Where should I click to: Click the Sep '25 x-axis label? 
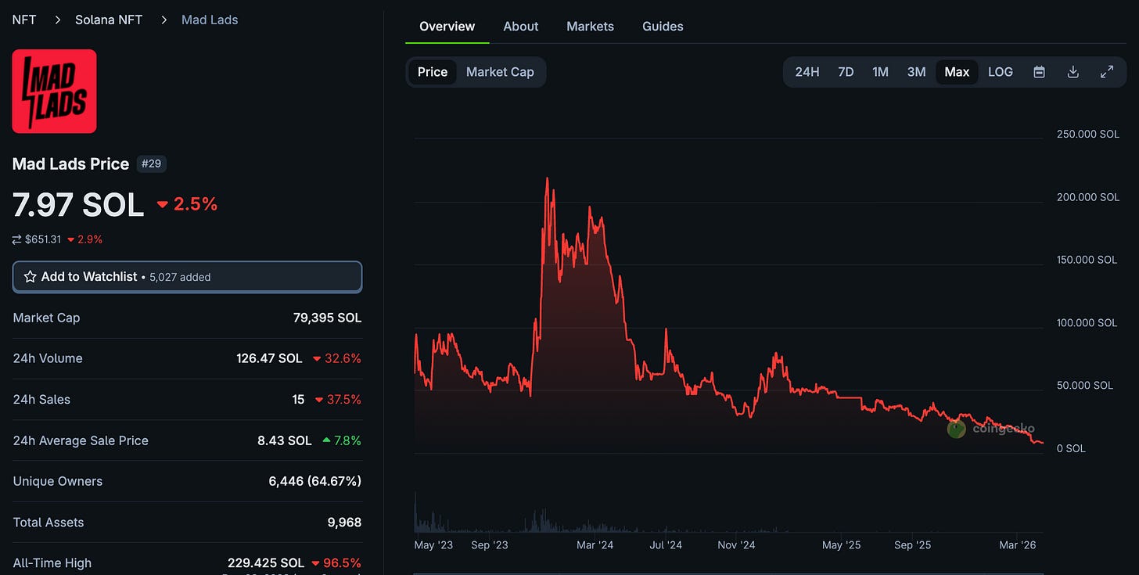click(913, 544)
